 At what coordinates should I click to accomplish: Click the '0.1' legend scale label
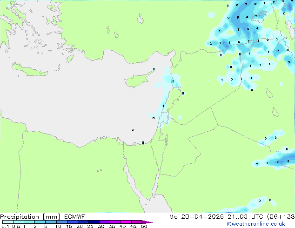(x=5, y=226)
